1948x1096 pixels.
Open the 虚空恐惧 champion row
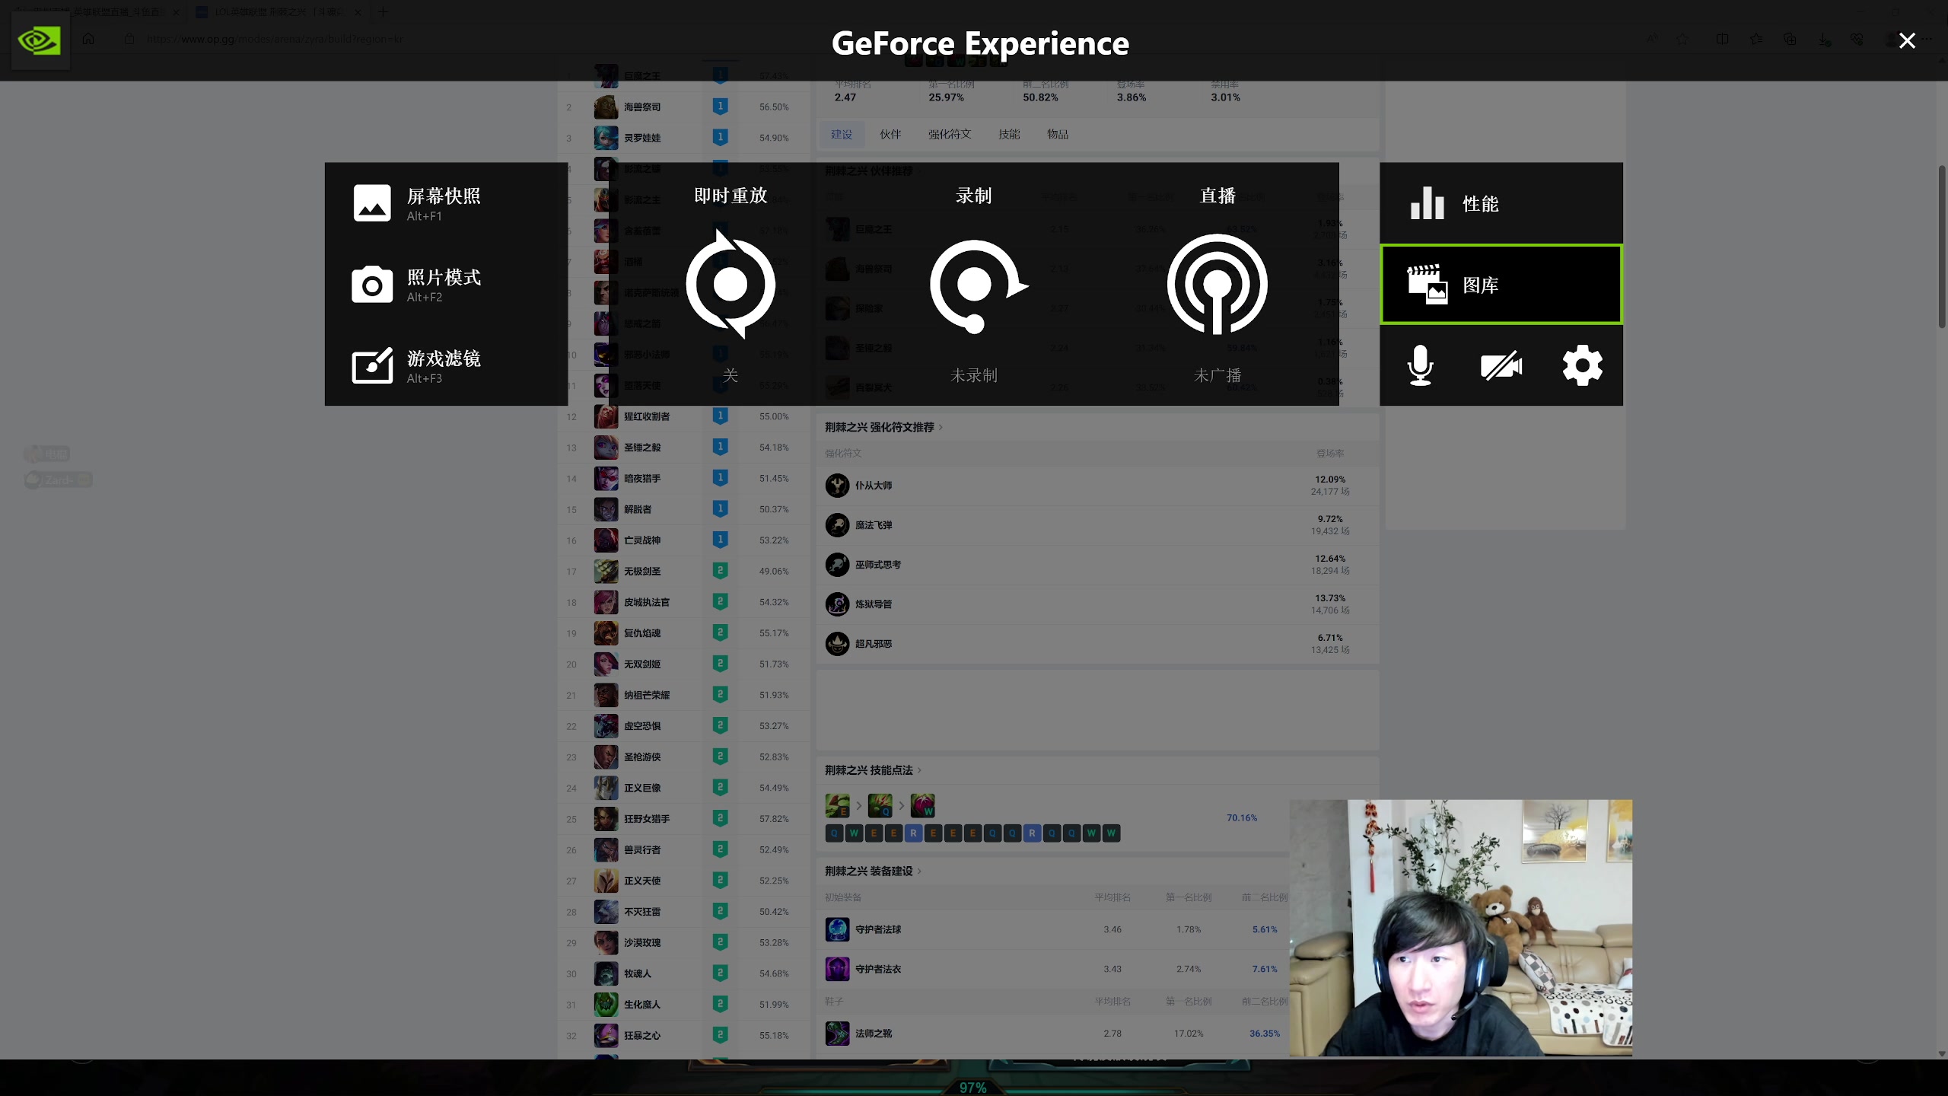[683, 726]
